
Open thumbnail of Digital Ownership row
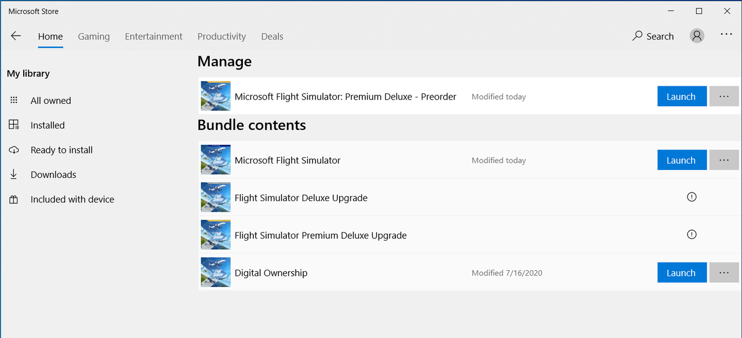pyautogui.click(x=216, y=272)
